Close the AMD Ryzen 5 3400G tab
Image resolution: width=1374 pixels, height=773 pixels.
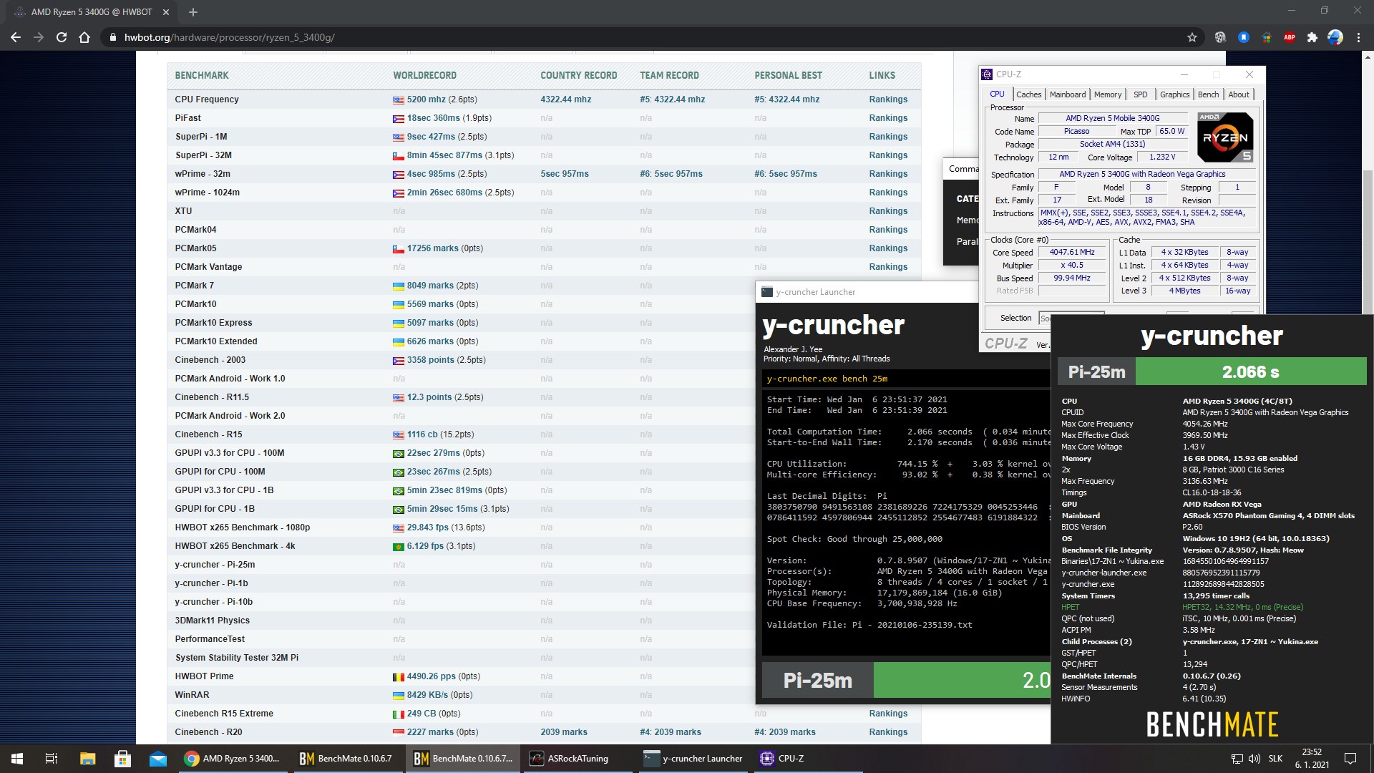166,12
